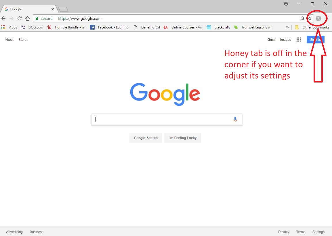Screen dimensions: 332x236
Task: Go to the browser home page icon
Action: click(28, 18)
